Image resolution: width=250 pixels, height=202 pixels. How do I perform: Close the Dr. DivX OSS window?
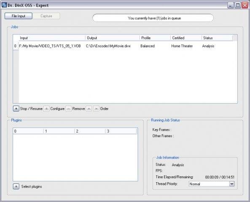pos(245,5)
